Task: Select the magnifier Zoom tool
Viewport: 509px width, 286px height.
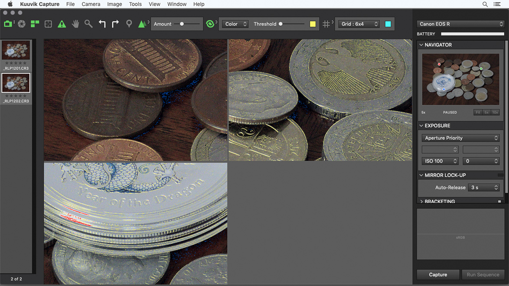Action: pyautogui.click(x=88, y=24)
